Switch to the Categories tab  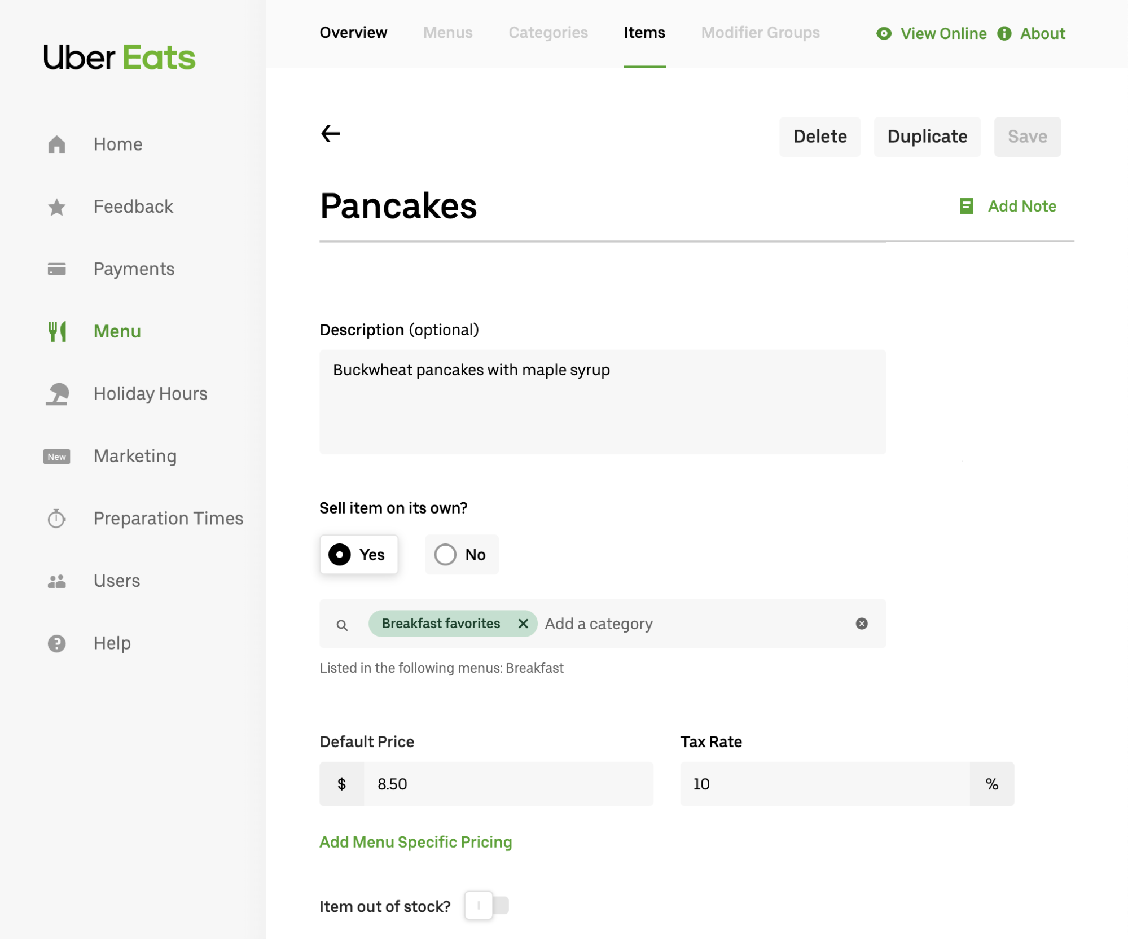548,33
